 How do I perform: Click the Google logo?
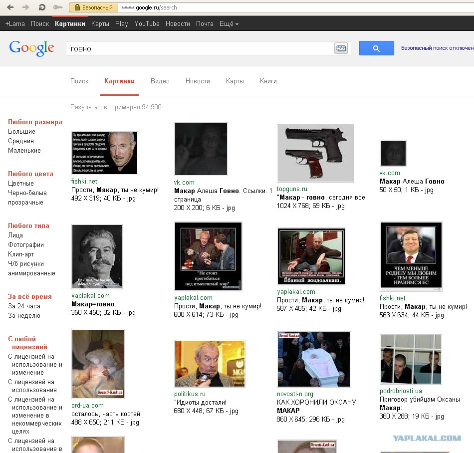(x=32, y=48)
